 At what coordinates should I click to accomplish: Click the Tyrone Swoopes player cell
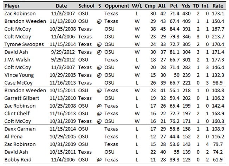click(24, 44)
